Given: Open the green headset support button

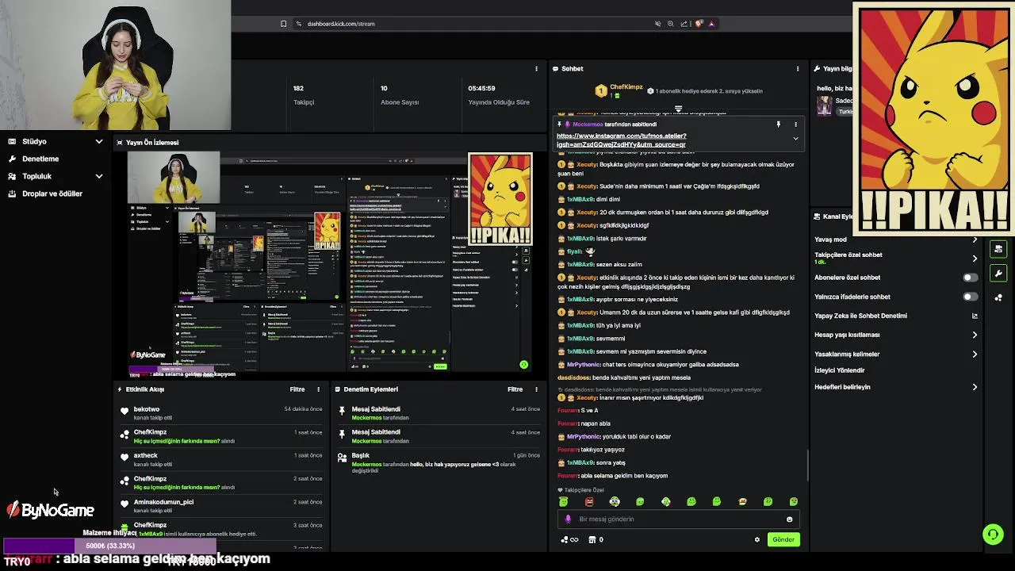Looking at the screenshot, I should tap(993, 535).
